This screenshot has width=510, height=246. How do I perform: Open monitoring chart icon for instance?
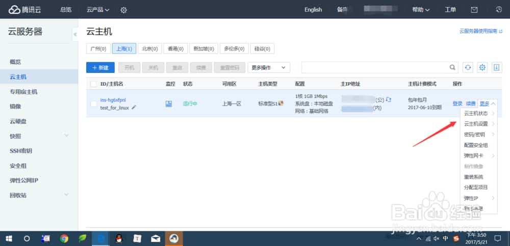[169, 104]
